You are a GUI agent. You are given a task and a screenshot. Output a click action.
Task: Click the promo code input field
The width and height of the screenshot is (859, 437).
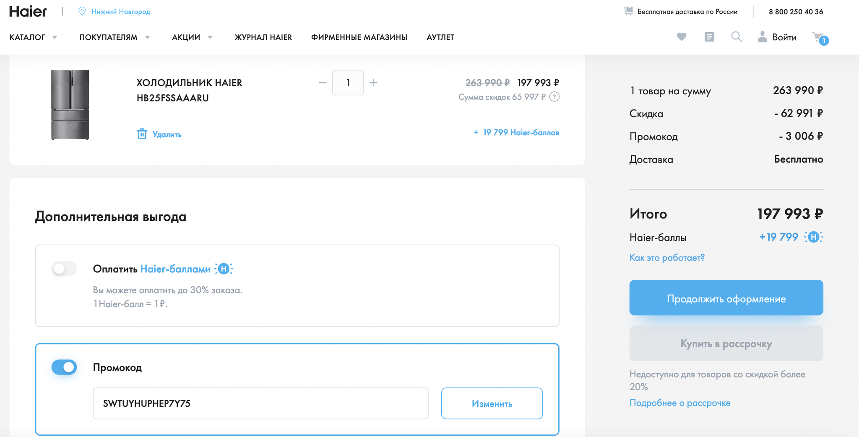click(x=260, y=403)
